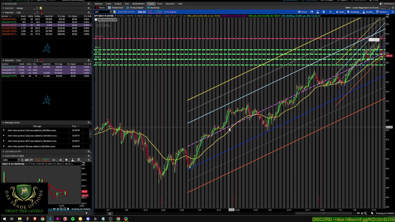The image size is (395, 222).
Task: Open the Patterns menu
Action: (x=382, y=12)
